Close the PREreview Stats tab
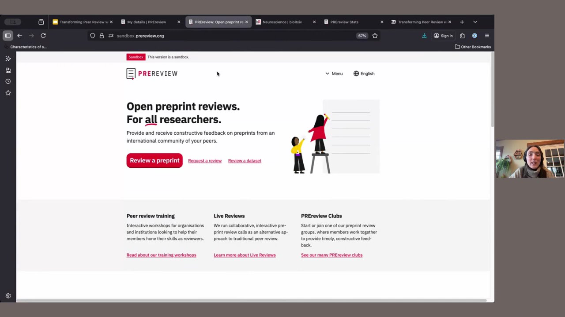565x317 pixels. click(x=382, y=22)
